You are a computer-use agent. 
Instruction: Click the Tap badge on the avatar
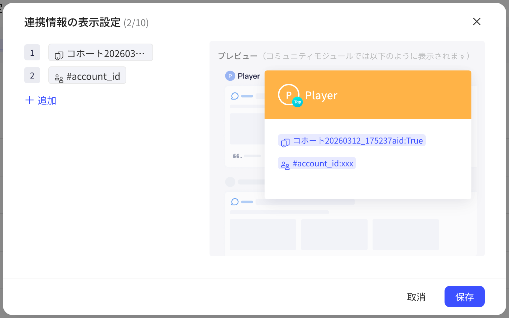click(x=297, y=102)
